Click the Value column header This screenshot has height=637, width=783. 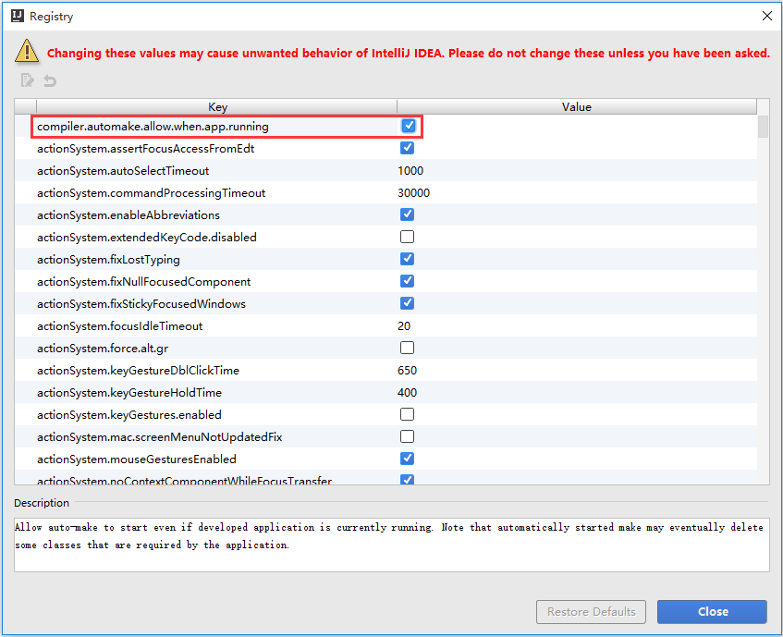pyautogui.click(x=577, y=107)
